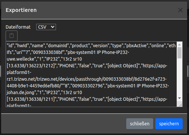Image resolution: width=189 pixels, height=135 pixels.
Task: Click the textarea scrollbar down arrow
Action: pyautogui.click(x=179, y=98)
